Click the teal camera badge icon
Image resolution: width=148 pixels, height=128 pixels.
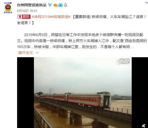(x=60, y=5)
